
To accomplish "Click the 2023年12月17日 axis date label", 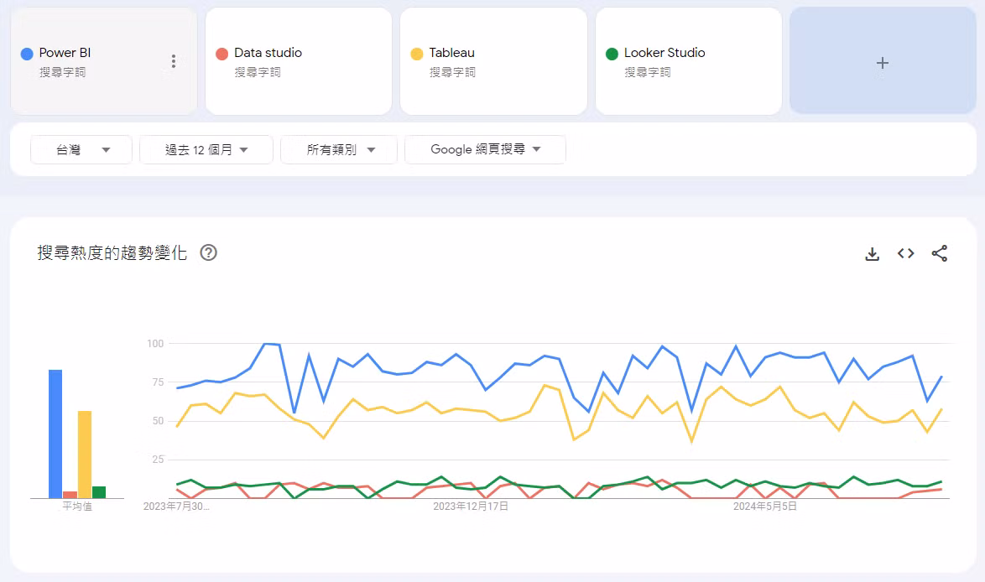I will [471, 506].
